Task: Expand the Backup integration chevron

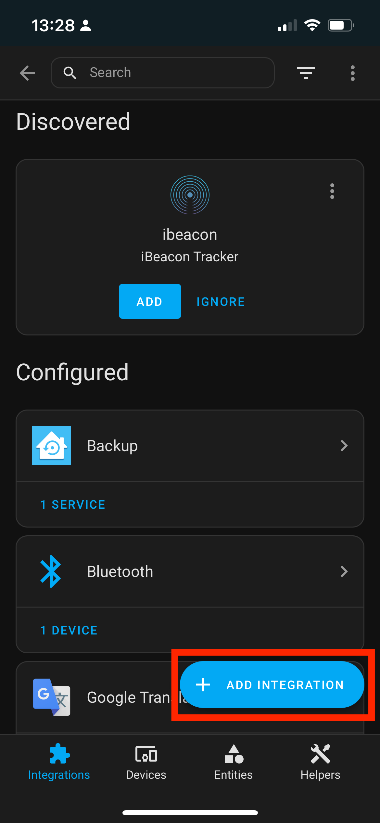Action: (x=344, y=446)
